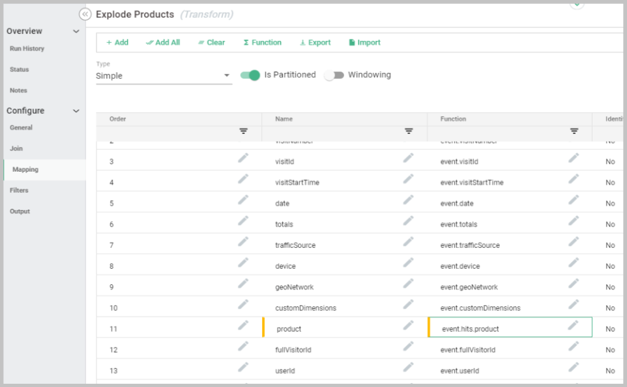Viewport: 627px width, 387px height.
Task: Click the Order column filter icon
Action: (243, 131)
